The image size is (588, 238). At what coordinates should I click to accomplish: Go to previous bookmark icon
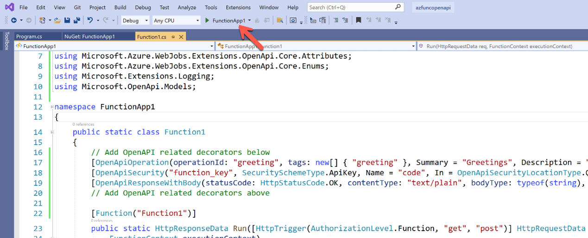pyautogui.click(x=369, y=20)
